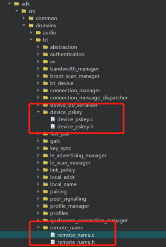Click the le_scan_manager folder icon
Image resolution: width=166 pixels, height=247 pixels.
coord(45,163)
